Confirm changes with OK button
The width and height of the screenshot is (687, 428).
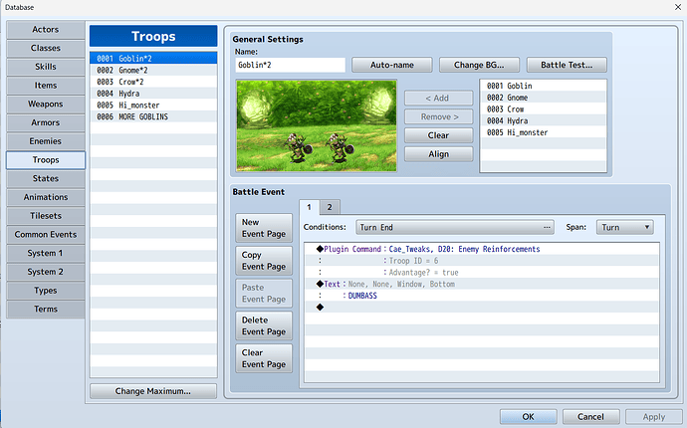pos(529,417)
